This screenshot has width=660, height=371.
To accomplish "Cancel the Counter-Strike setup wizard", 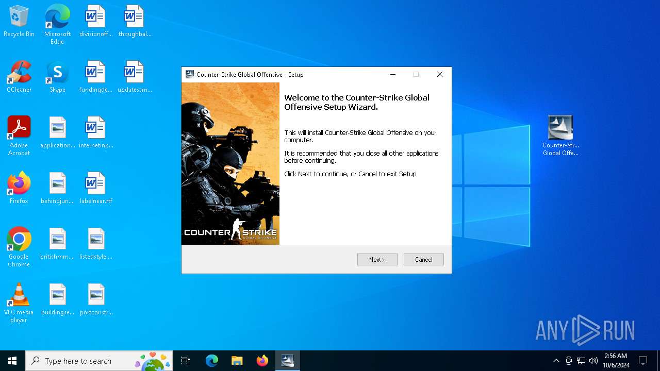I will click(x=423, y=260).
